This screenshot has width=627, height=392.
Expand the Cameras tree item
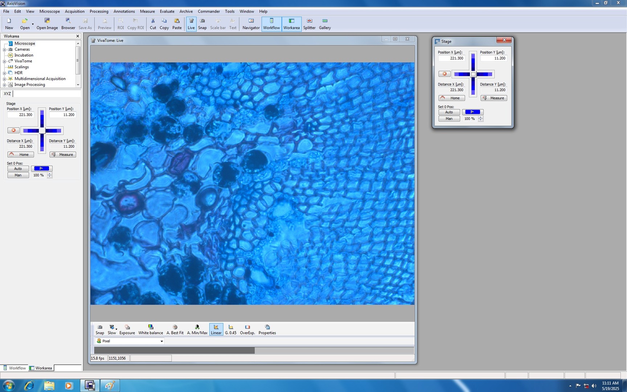4,49
